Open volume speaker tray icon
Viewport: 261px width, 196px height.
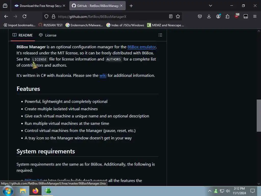click(228, 191)
